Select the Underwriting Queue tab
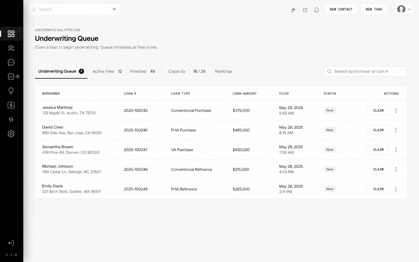 [x=61, y=71]
